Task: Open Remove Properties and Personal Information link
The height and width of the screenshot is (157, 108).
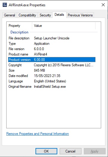Action: pyautogui.click(x=38, y=134)
